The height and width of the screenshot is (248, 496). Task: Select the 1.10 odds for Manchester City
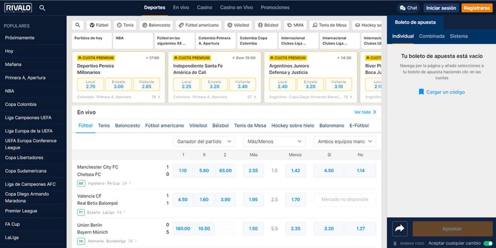pos(183,171)
